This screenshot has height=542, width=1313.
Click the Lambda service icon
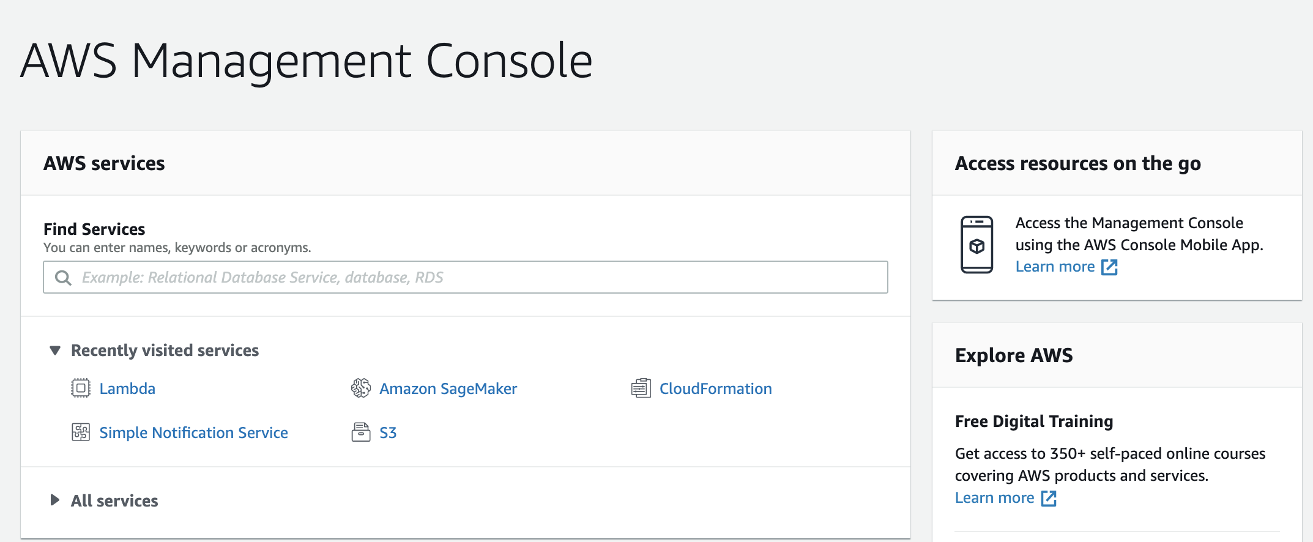tap(80, 388)
